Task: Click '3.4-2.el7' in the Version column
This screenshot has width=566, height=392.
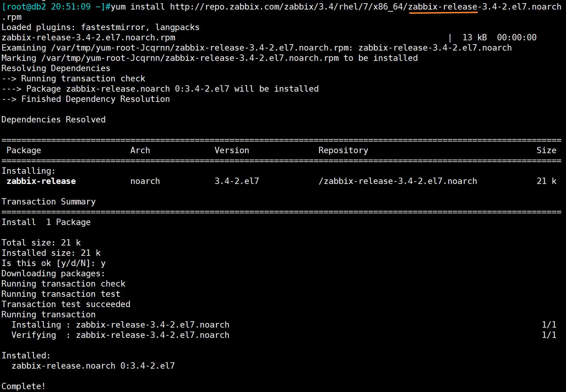Action: pos(237,181)
